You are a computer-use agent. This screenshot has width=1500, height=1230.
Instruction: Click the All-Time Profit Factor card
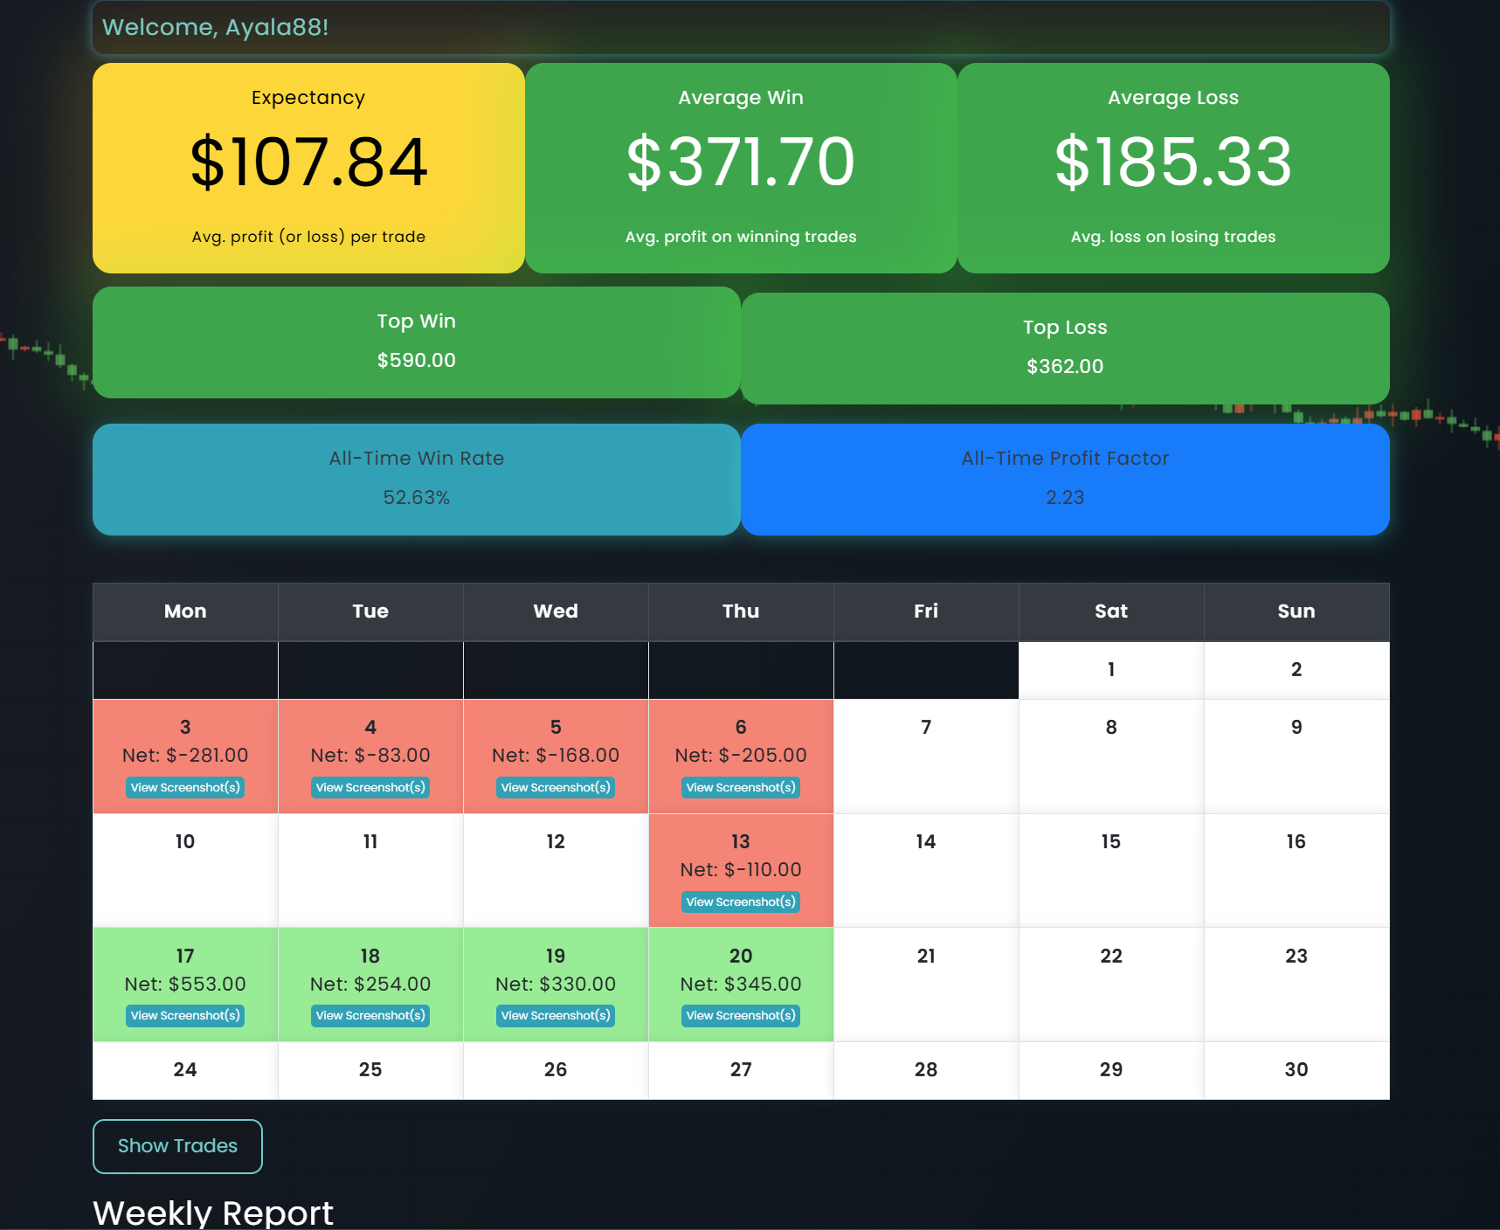[x=1065, y=479]
